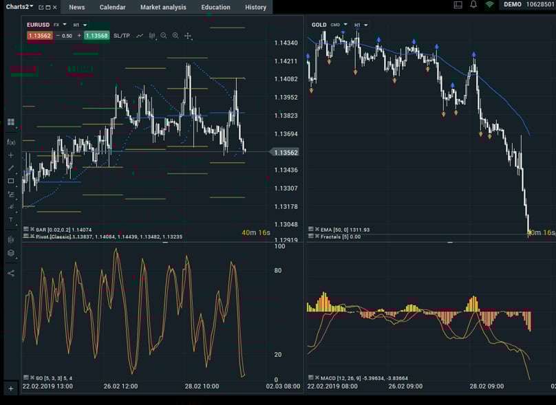Viewport: 556px width, 405px height.
Task: Click the GOLD symbol name
Action: pos(319,25)
